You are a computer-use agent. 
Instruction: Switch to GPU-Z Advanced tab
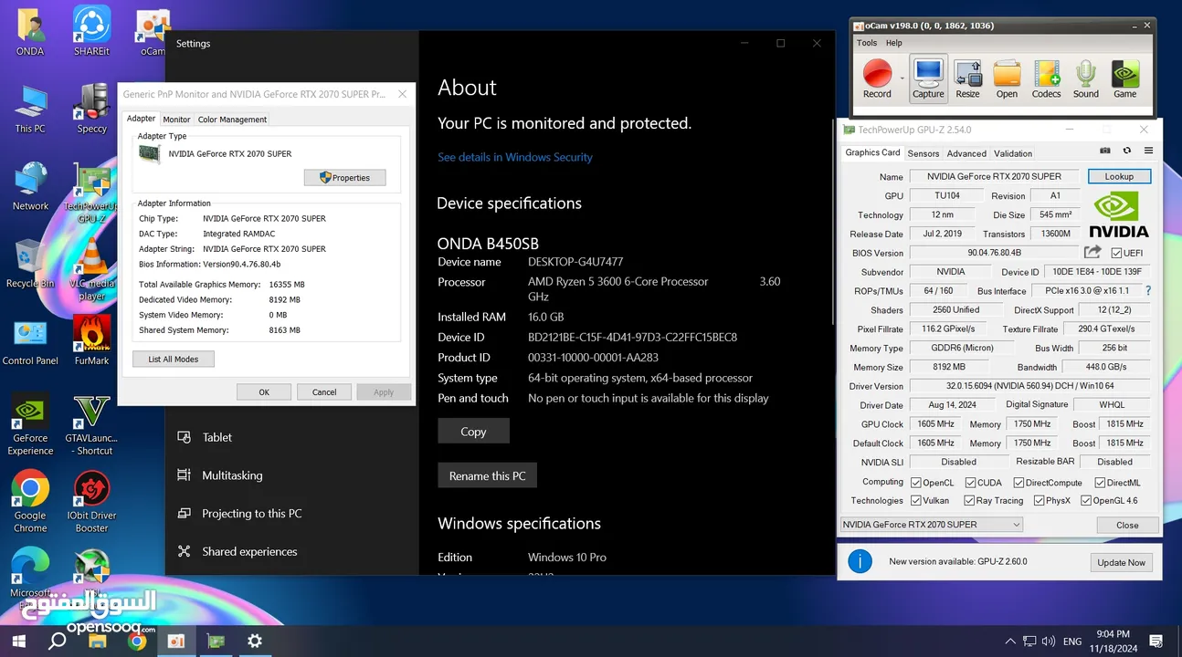click(x=966, y=153)
